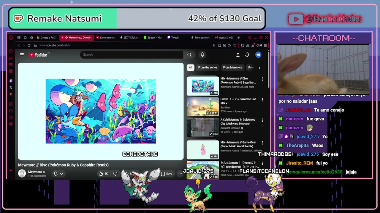Open options for Mix Mewmore Dive
This screenshot has width=380, height=213.
(x=262, y=79)
